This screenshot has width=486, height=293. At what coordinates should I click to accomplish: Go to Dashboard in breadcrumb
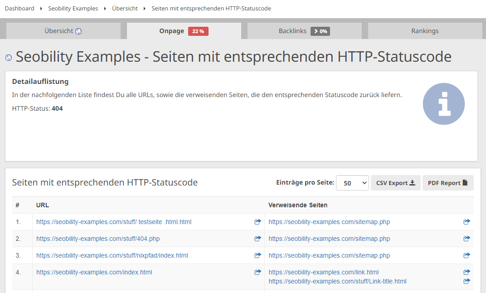(x=19, y=8)
